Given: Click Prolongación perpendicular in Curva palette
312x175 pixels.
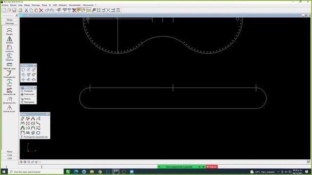Looking at the screenshot, I should click(34, 137).
